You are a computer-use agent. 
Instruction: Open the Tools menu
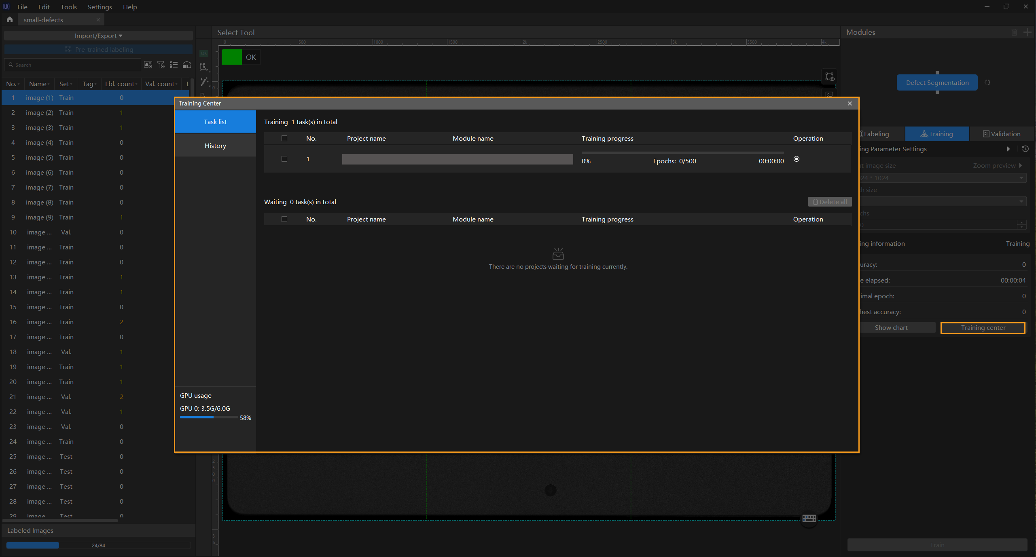[68, 7]
